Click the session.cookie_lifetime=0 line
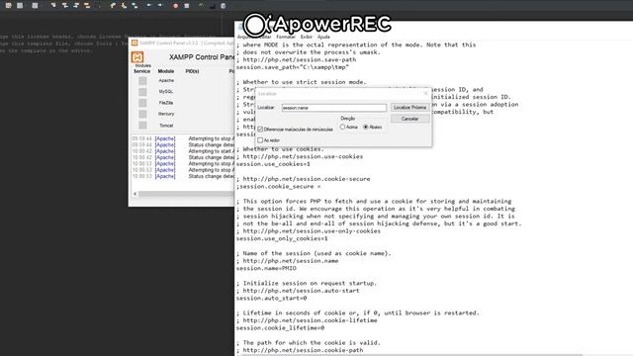This screenshot has height=356, width=633. pos(280,328)
